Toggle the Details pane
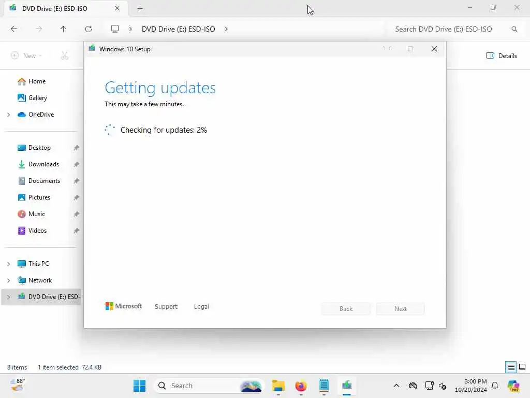 click(x=501, y=56)
